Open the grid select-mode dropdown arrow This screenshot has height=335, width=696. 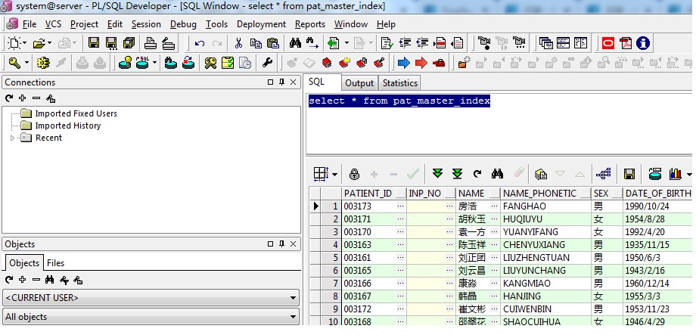tap(334, 175)
